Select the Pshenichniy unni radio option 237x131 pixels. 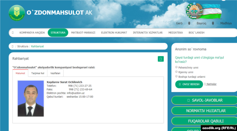pyautogui.click(x=176, y=67)
